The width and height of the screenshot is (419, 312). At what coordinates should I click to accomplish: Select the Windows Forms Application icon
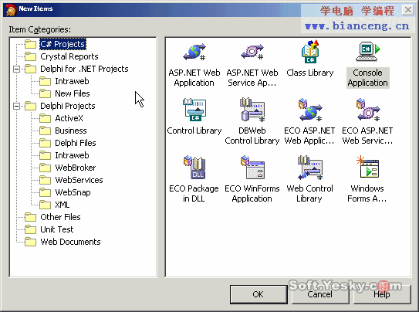click(x=368, y=167)
